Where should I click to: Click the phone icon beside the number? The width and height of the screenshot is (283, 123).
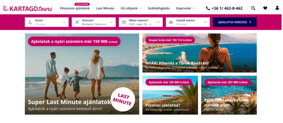click(x=208, y=8)
